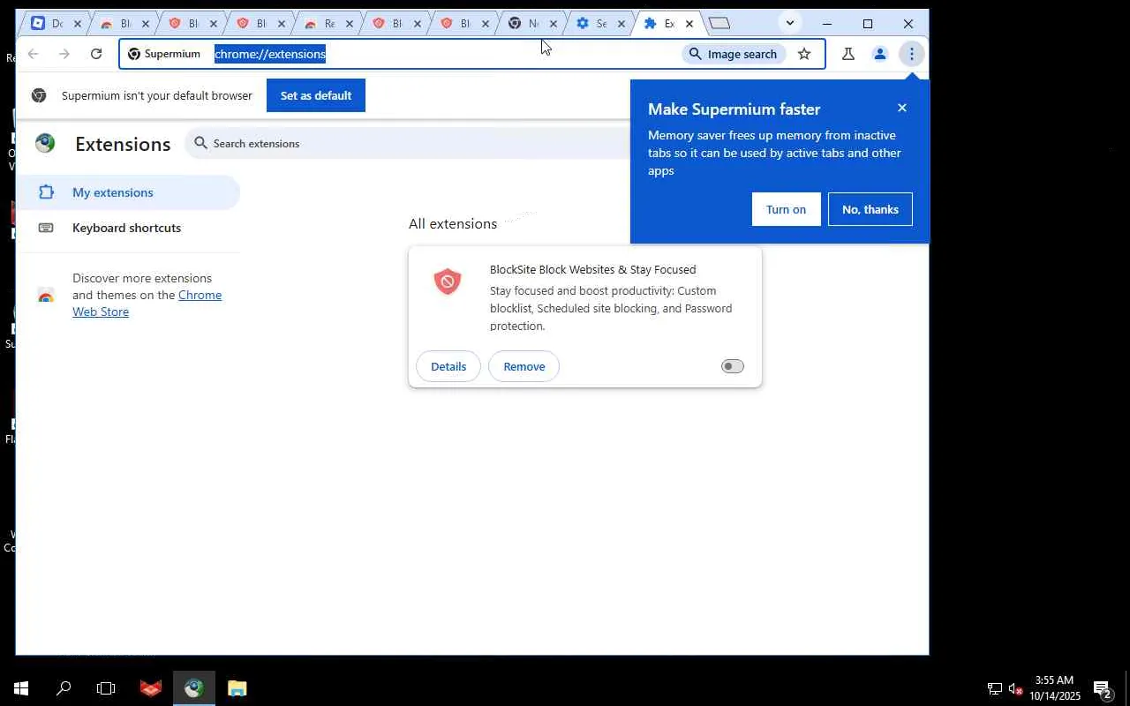Viewport: 1130px width, 706px height.
Task: Open the Supermium three-dot menu
Action: click(912, 54)
